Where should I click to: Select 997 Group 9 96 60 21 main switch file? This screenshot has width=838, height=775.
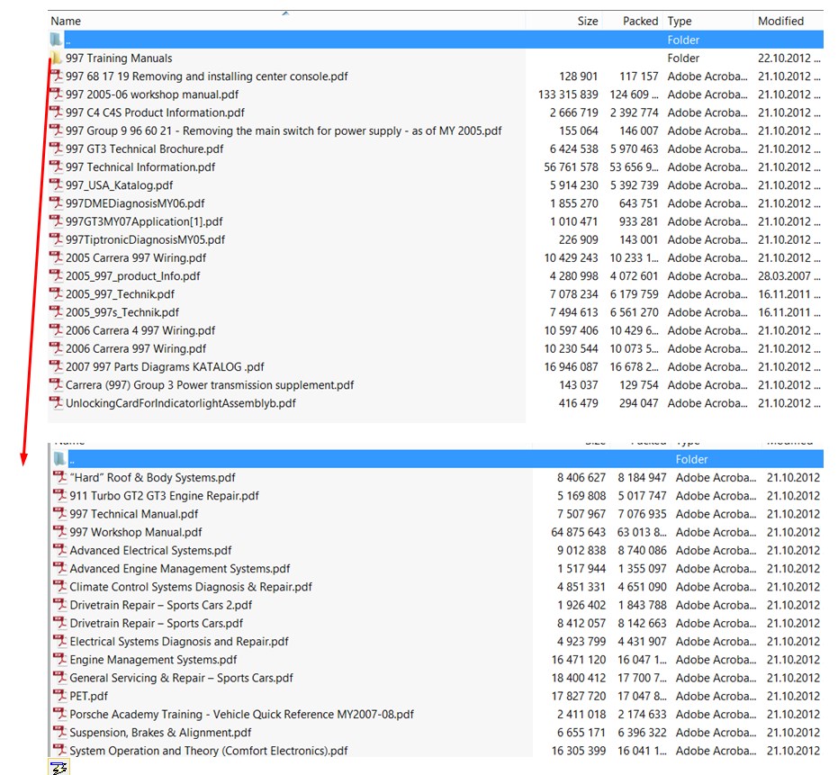(x=284, y=131)
